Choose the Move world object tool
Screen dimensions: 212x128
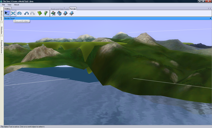click(13, 13)
